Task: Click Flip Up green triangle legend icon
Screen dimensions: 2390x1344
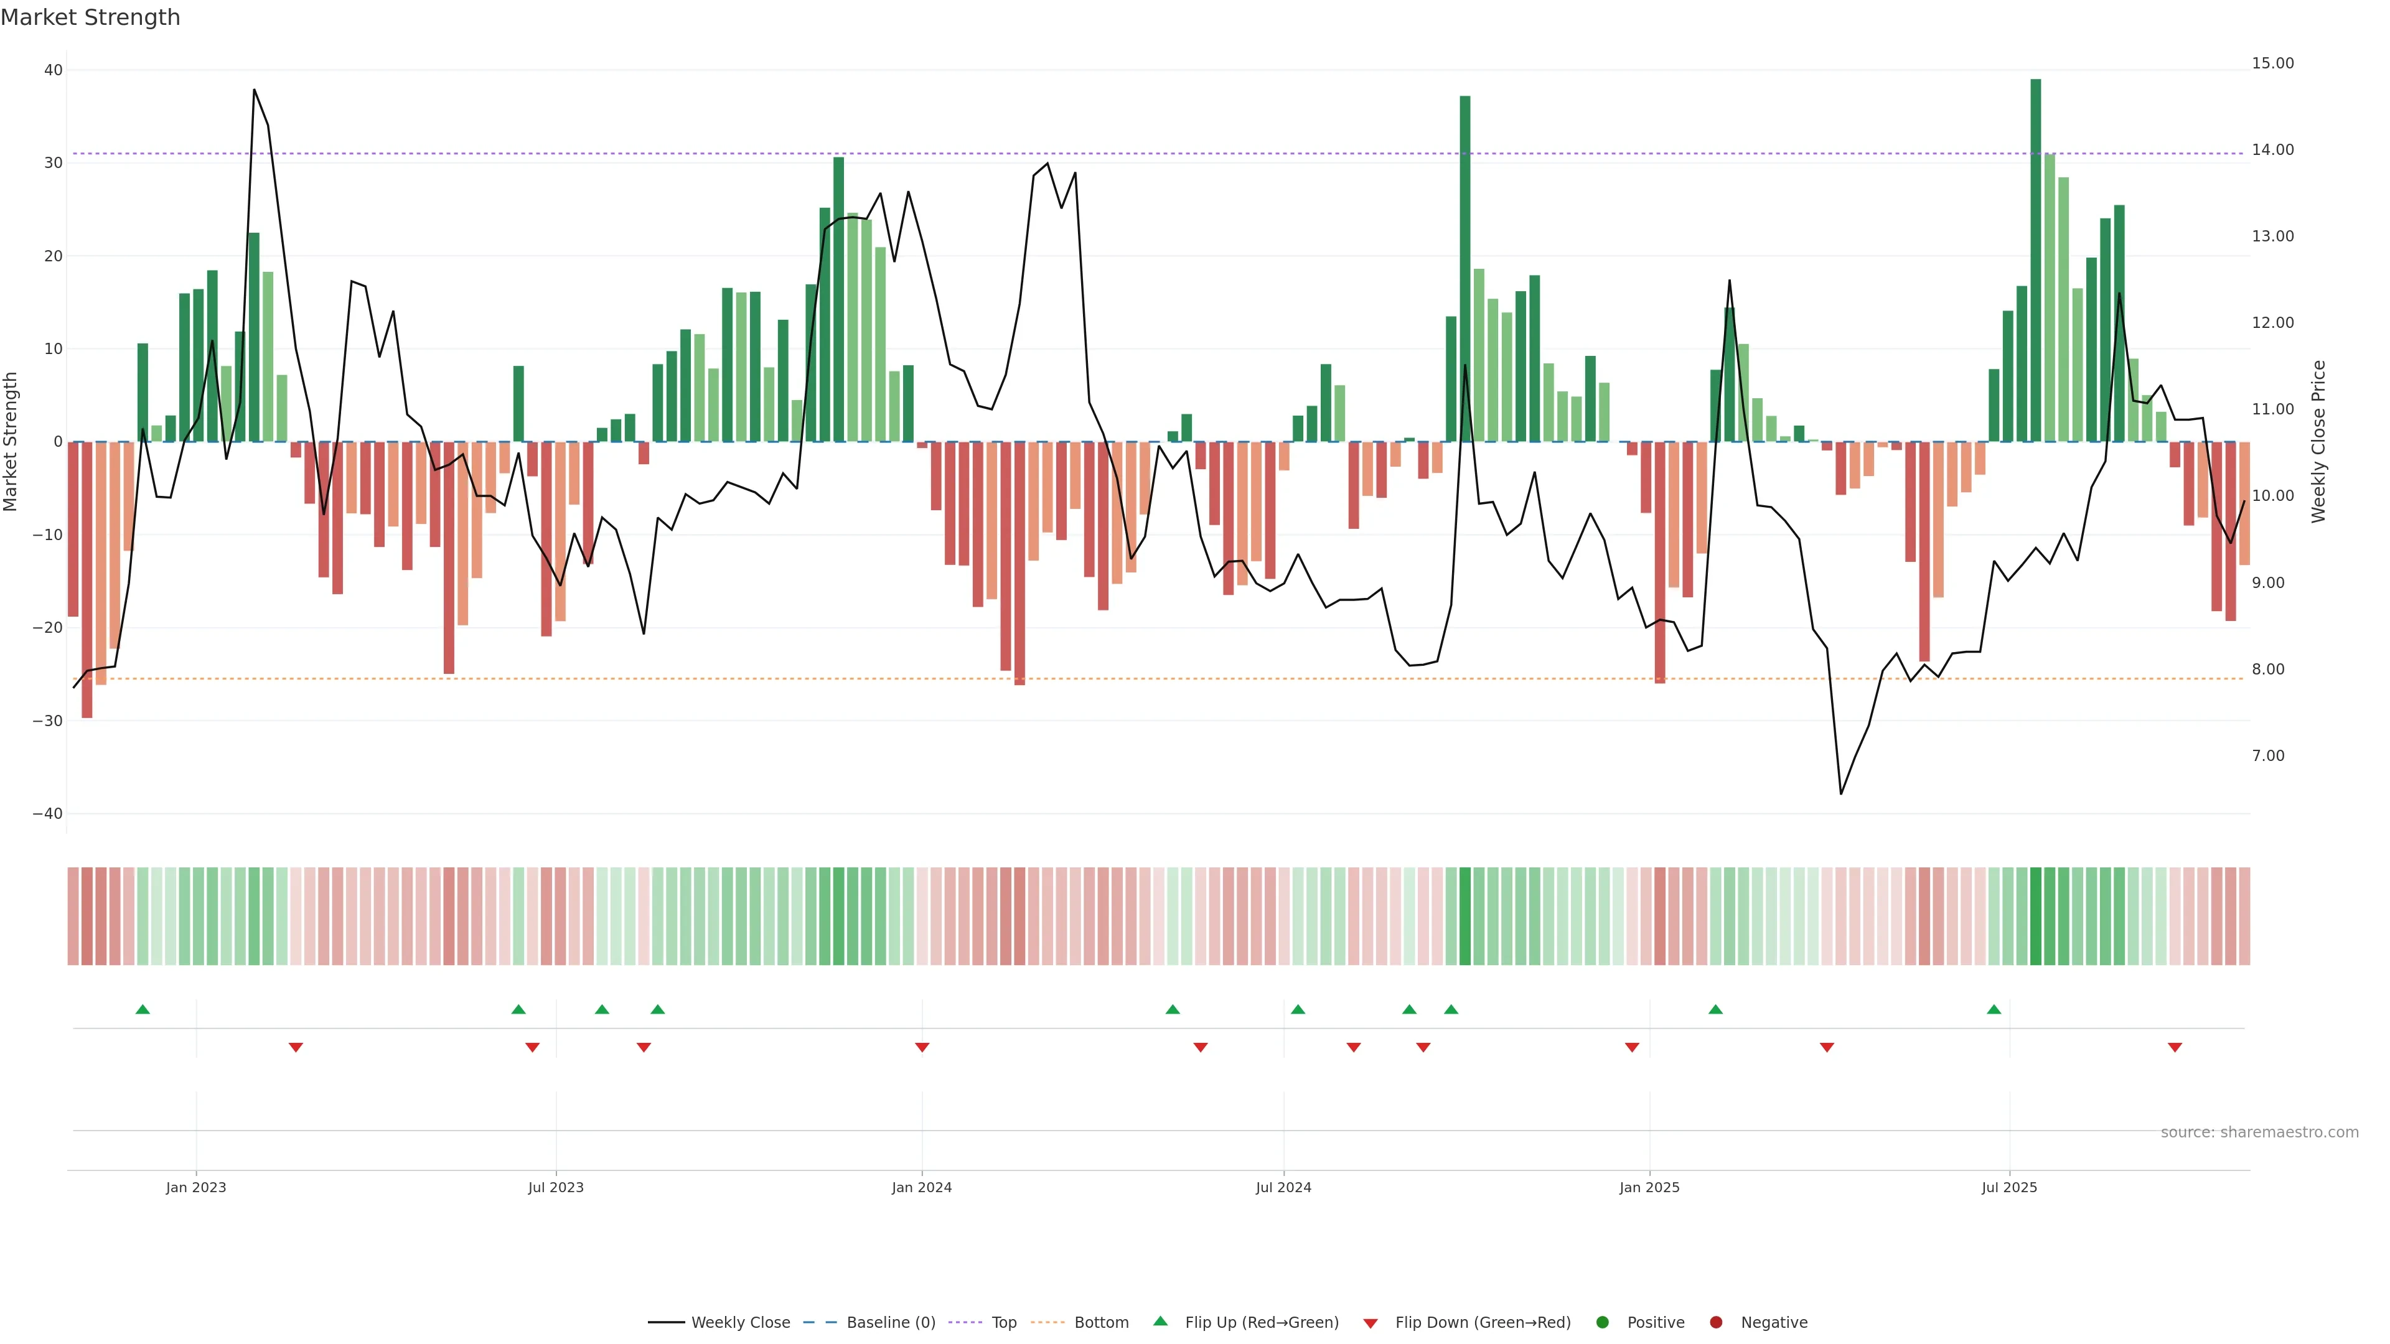Action: coord(1160,1321)
